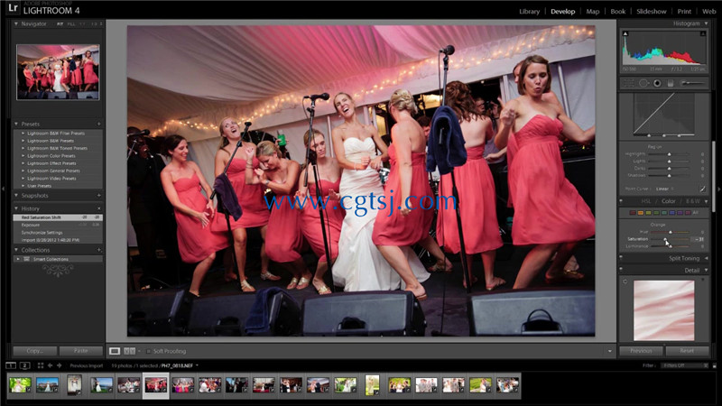The height and width of the screenshot is (406, 722).
Task: Add a new collection with plus icon
Action: (99, 250)
